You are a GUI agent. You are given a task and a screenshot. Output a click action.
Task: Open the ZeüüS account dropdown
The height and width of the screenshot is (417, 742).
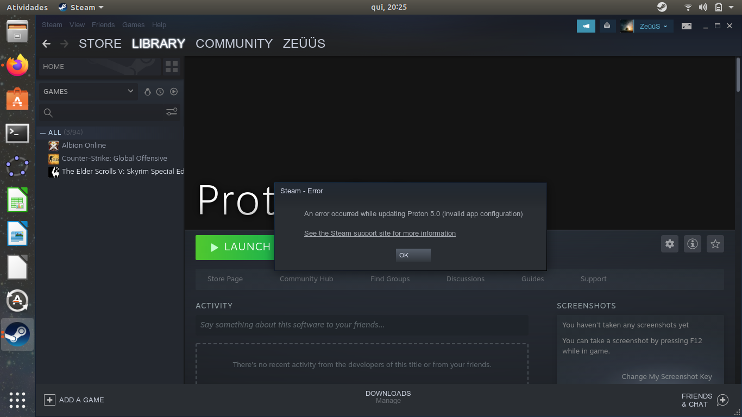click(653, 26)
